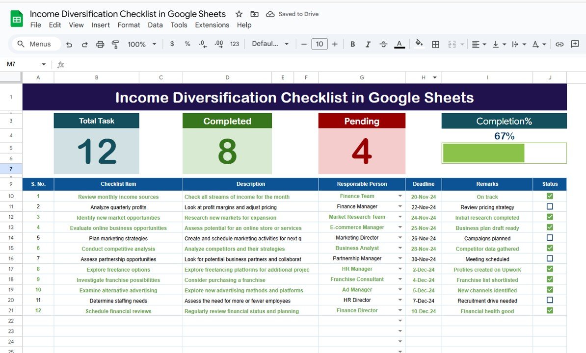
Task: Print the spreadsheet with printer icon
Action: click(100, 44)
